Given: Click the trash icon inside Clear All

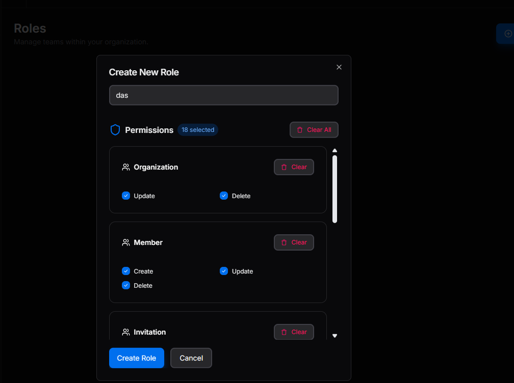Looking at the screenshot, I should pos(300,129).
